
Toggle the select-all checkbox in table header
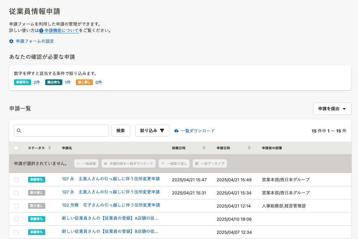click(x=16, y=148)
